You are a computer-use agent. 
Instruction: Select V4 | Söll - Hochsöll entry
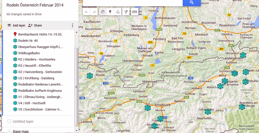(x=32, y=103)
